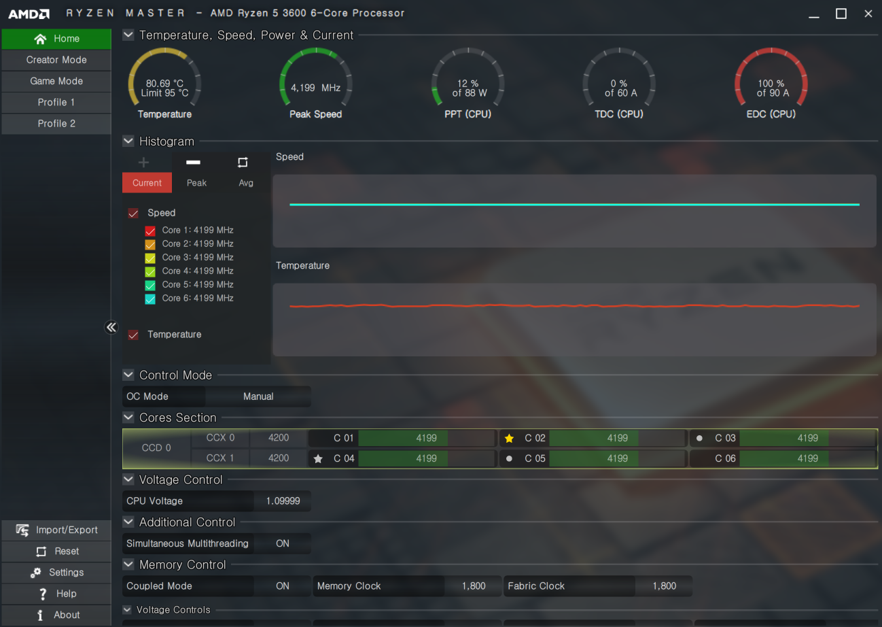Viewport: 882px width, 627px height.
Task: Click the plus icon above Current
Action: click(x=143, y=162)
